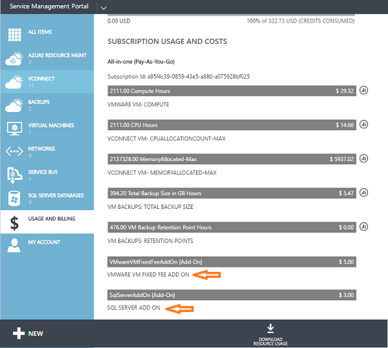The image size is (388, 348).
Task: Click the SqlServerAddOn bar
Action: [232, 295]
